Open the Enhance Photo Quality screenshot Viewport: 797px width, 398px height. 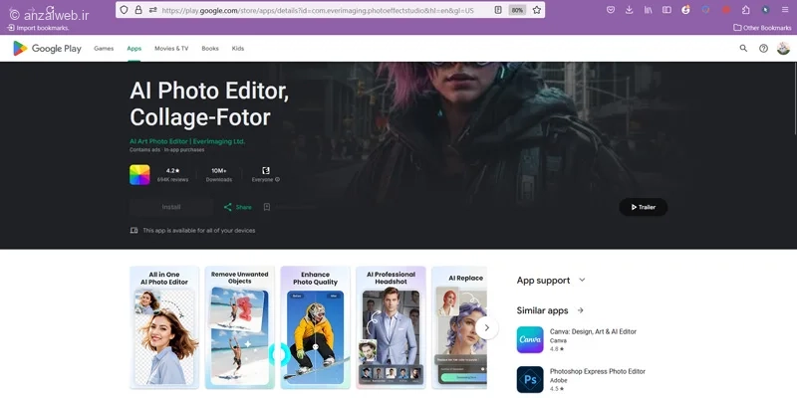(x=315, y=327)
